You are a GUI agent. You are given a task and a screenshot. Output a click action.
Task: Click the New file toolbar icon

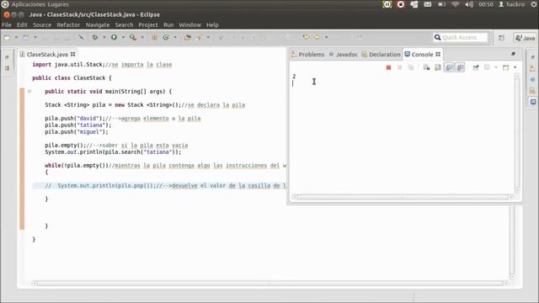7,37
